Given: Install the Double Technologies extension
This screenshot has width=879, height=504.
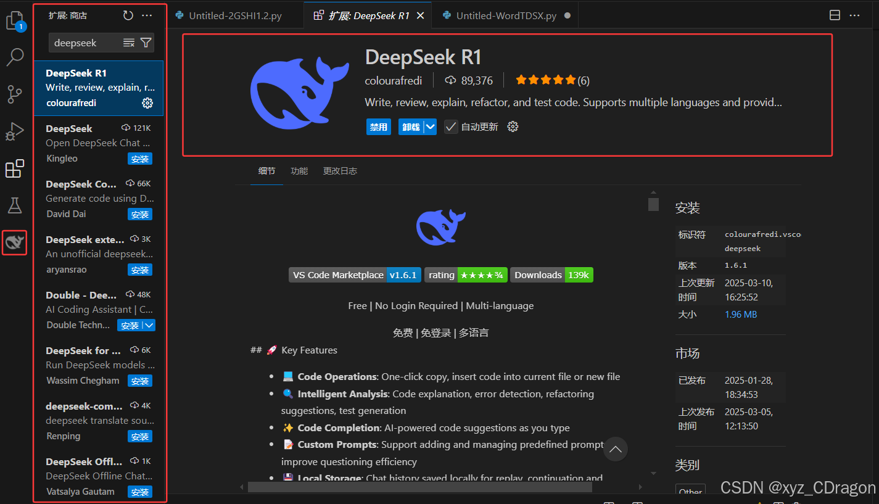Looking at the screenshot, I should 130,325.
